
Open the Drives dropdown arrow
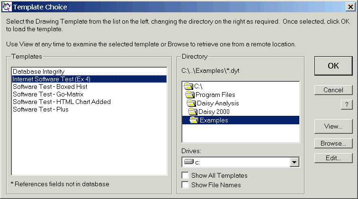coord(295,162)
